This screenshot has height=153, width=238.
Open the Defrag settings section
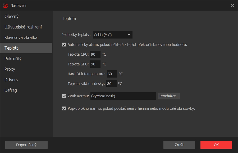(x=11, y=90)
